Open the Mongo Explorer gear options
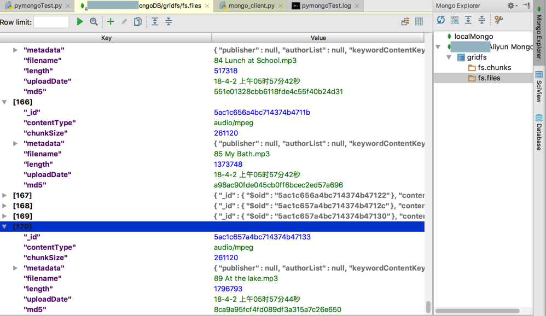This screenshot has width=546, height=316. click(512, 5)
